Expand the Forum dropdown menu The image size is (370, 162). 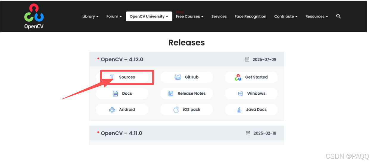[114, 16]
